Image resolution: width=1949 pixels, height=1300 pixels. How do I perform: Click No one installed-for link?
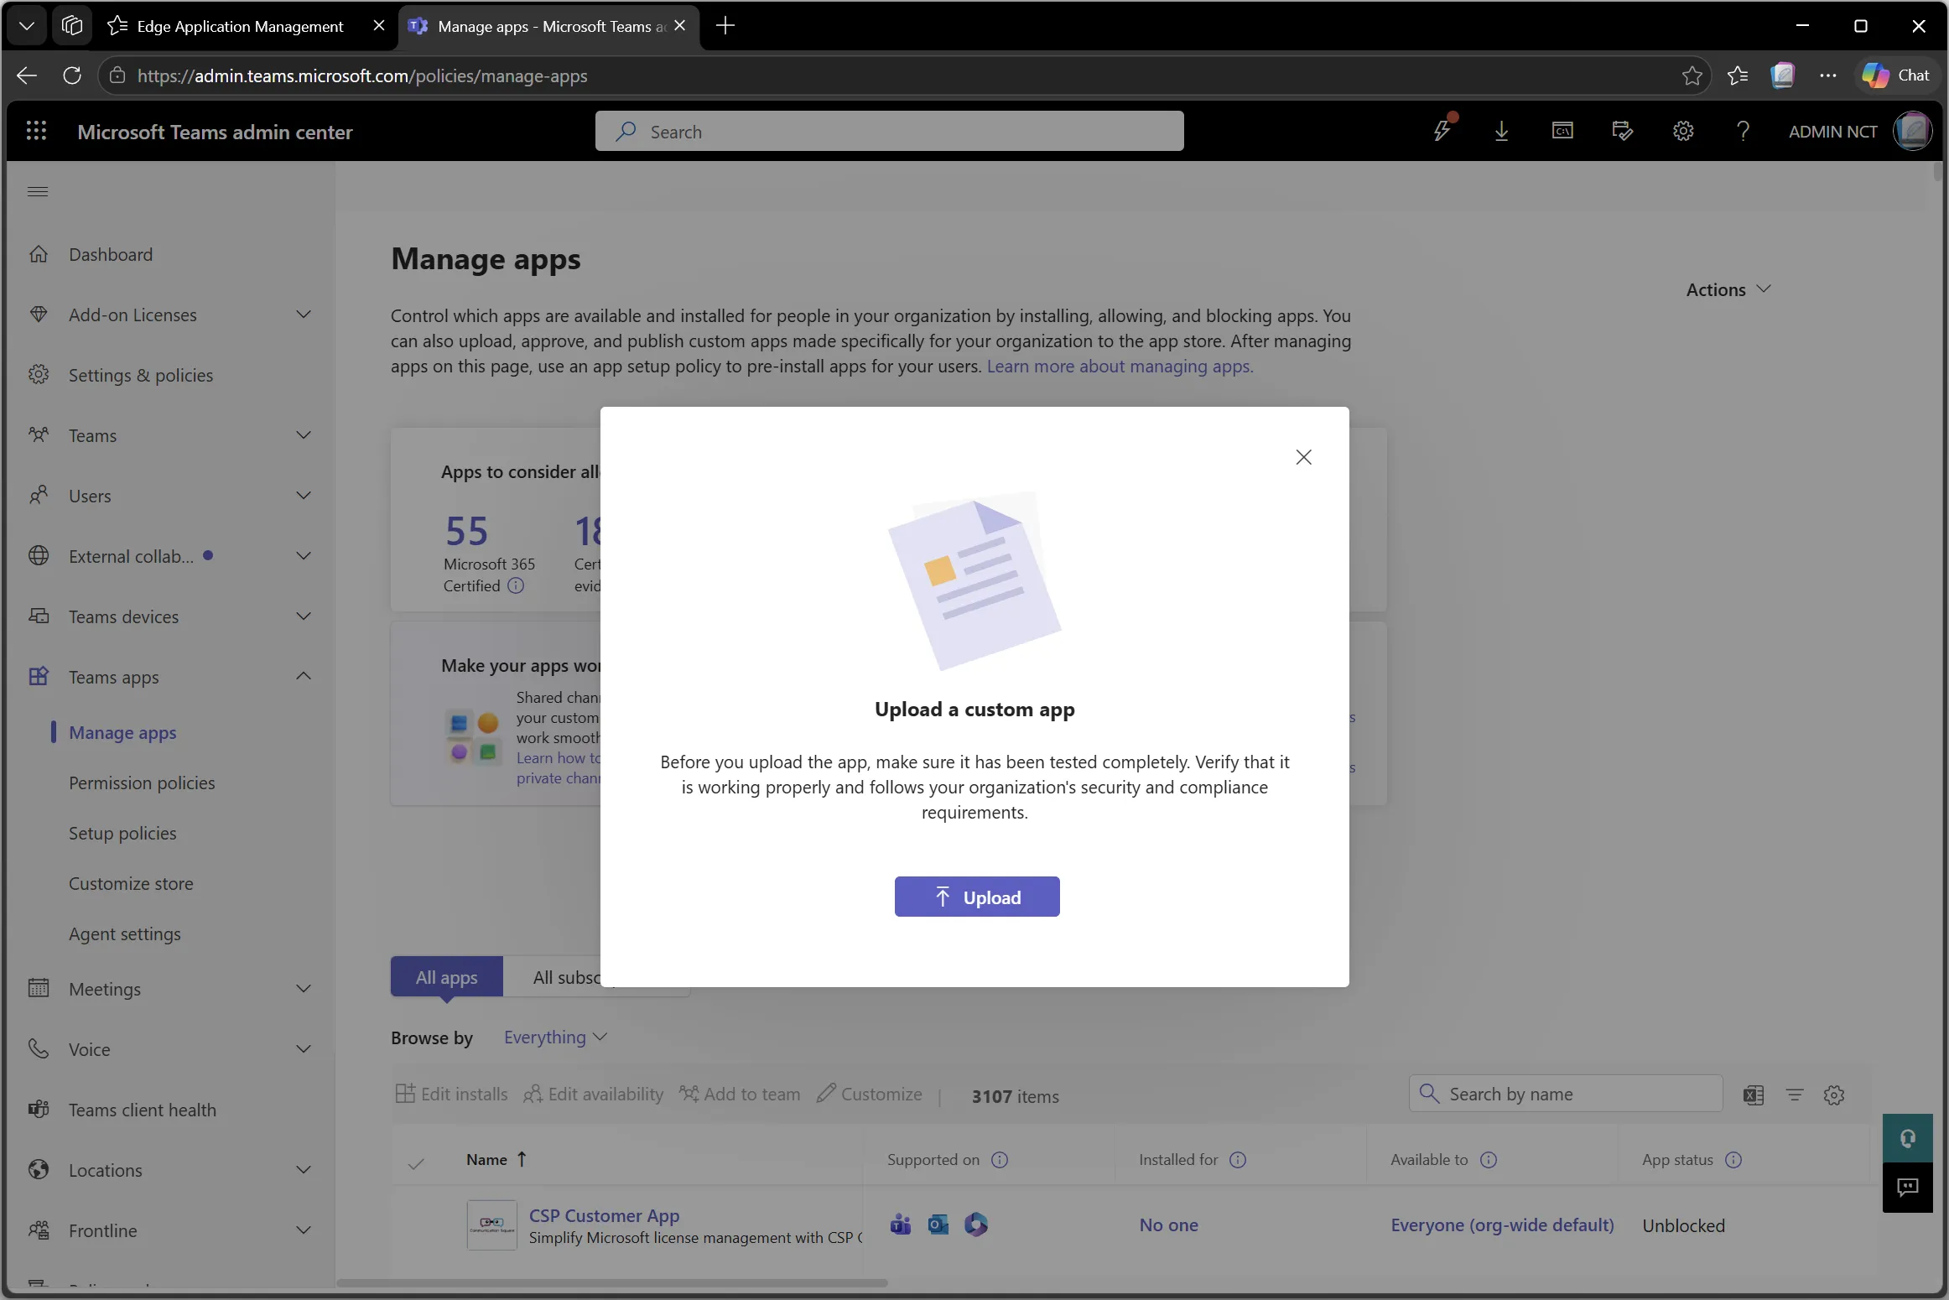point(1168,1225)
